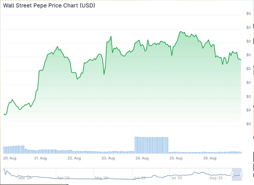Jump to Mar '25 in the navigator
Image resolution: width=254 pixels, height=185 pixels.
coord(25,178)
